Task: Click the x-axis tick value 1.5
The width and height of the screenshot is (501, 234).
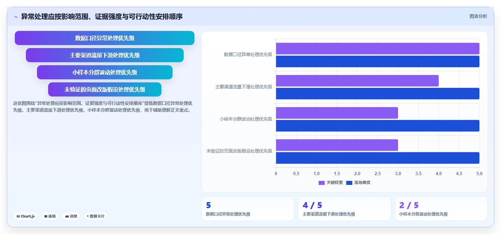Action: coord(337,173)
